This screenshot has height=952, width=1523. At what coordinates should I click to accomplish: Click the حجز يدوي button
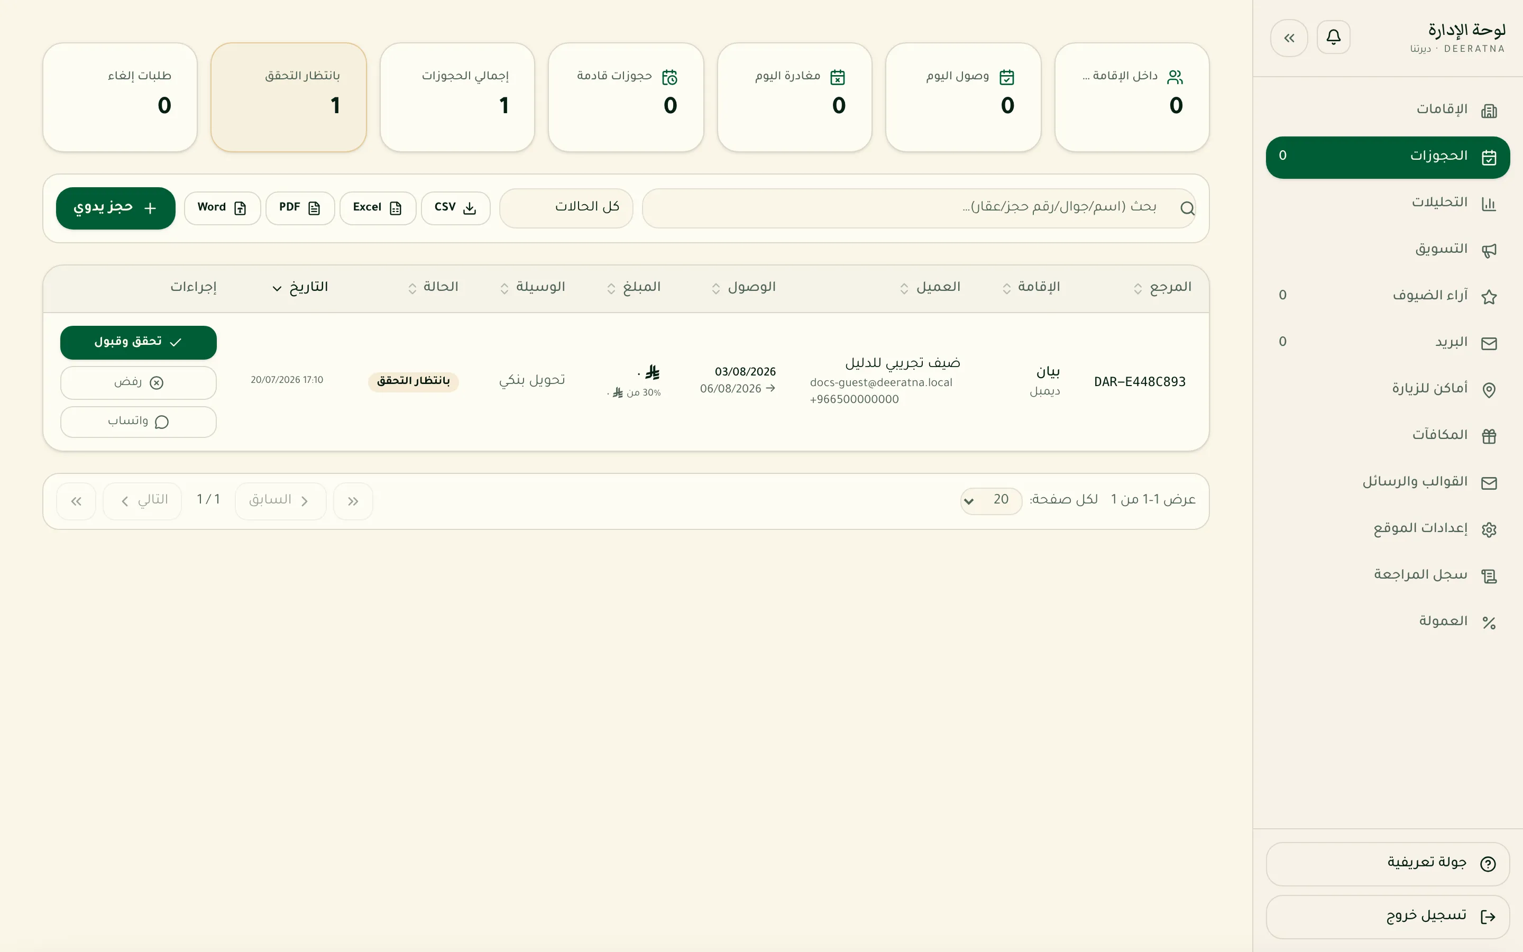click(116, 208)
